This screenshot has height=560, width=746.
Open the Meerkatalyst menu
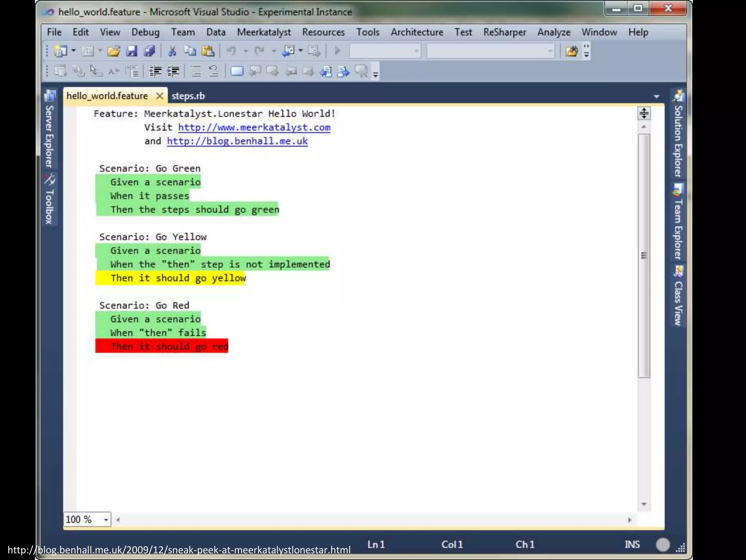264,32
